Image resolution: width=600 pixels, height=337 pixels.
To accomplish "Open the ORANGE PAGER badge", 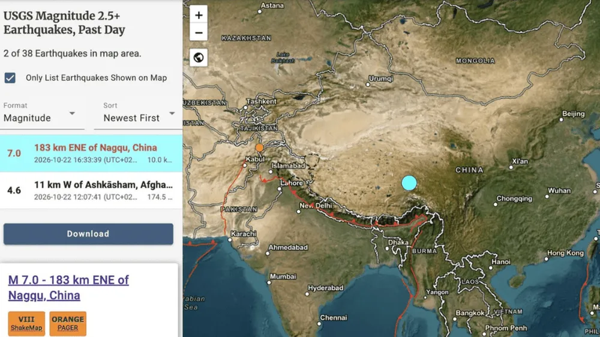I will [68, 323].
